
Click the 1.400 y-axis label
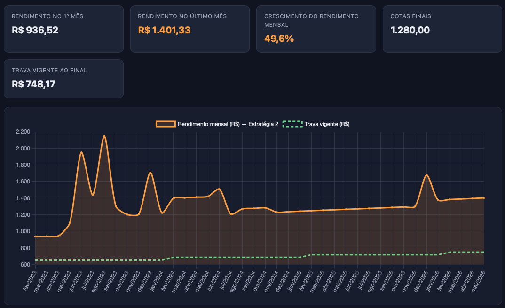[x=23, y=198]
